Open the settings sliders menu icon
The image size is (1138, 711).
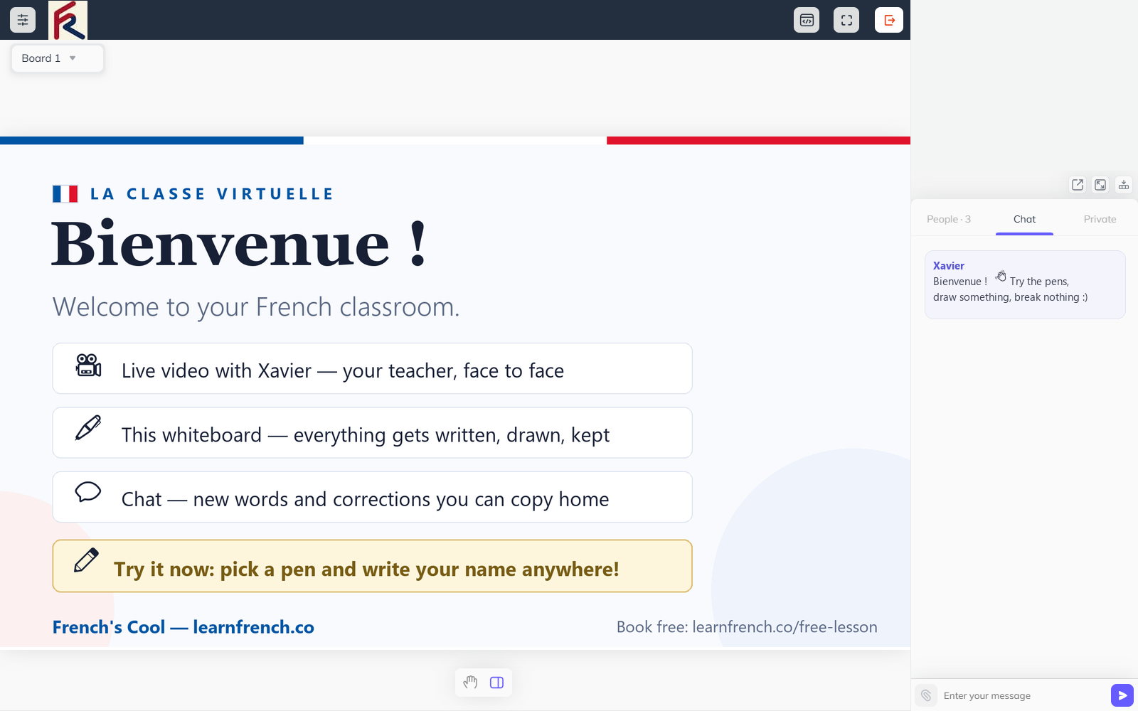click(x=23, y=20)
